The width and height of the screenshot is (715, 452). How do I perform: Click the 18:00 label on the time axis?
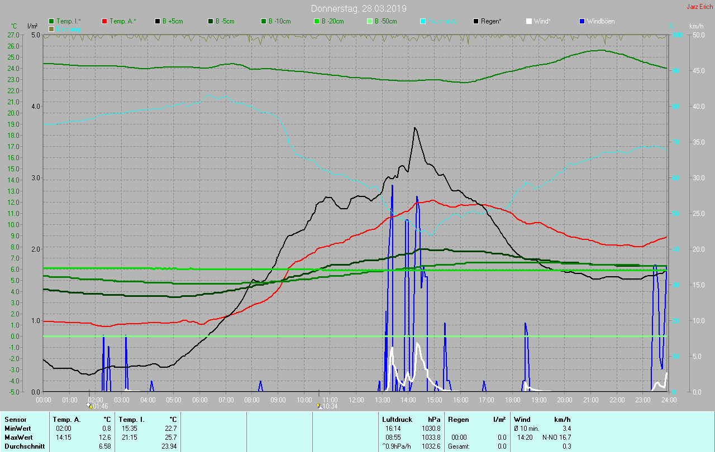pos(513,400)
